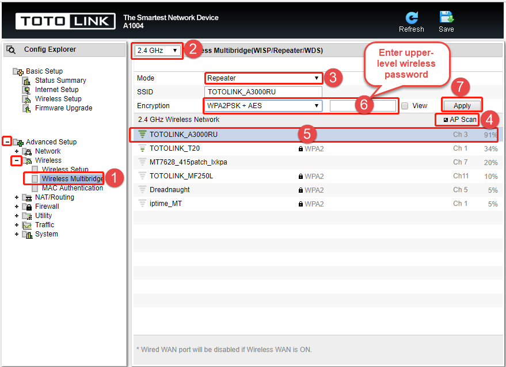Click the Basic Setup folder icon
The width and height of the screenshot is (506, 367).
pyautogui.click(x=18, y=71)
